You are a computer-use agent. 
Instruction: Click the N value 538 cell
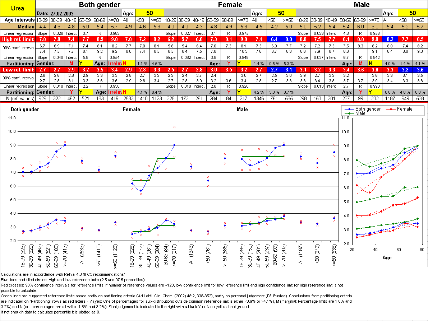(x=420, y=98)
